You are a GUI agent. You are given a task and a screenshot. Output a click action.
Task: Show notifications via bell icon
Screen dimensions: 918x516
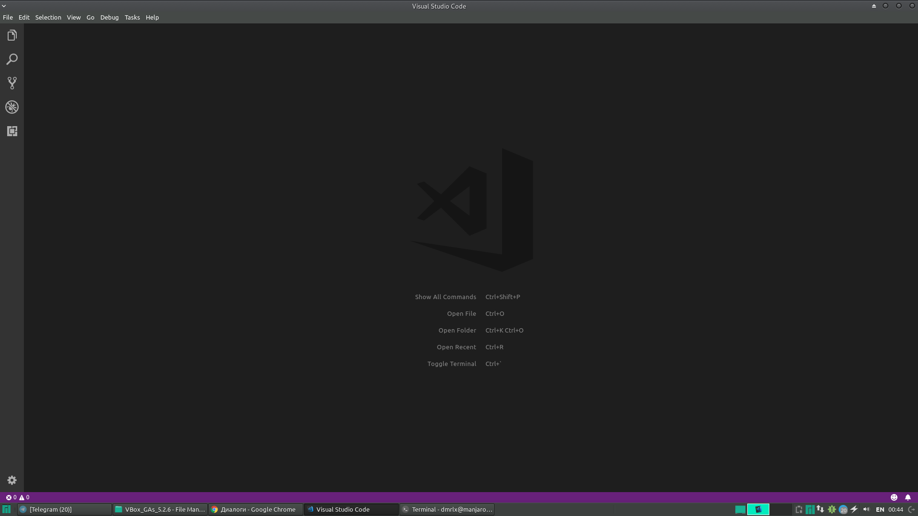pyautogui.click(x=907, y=497)
